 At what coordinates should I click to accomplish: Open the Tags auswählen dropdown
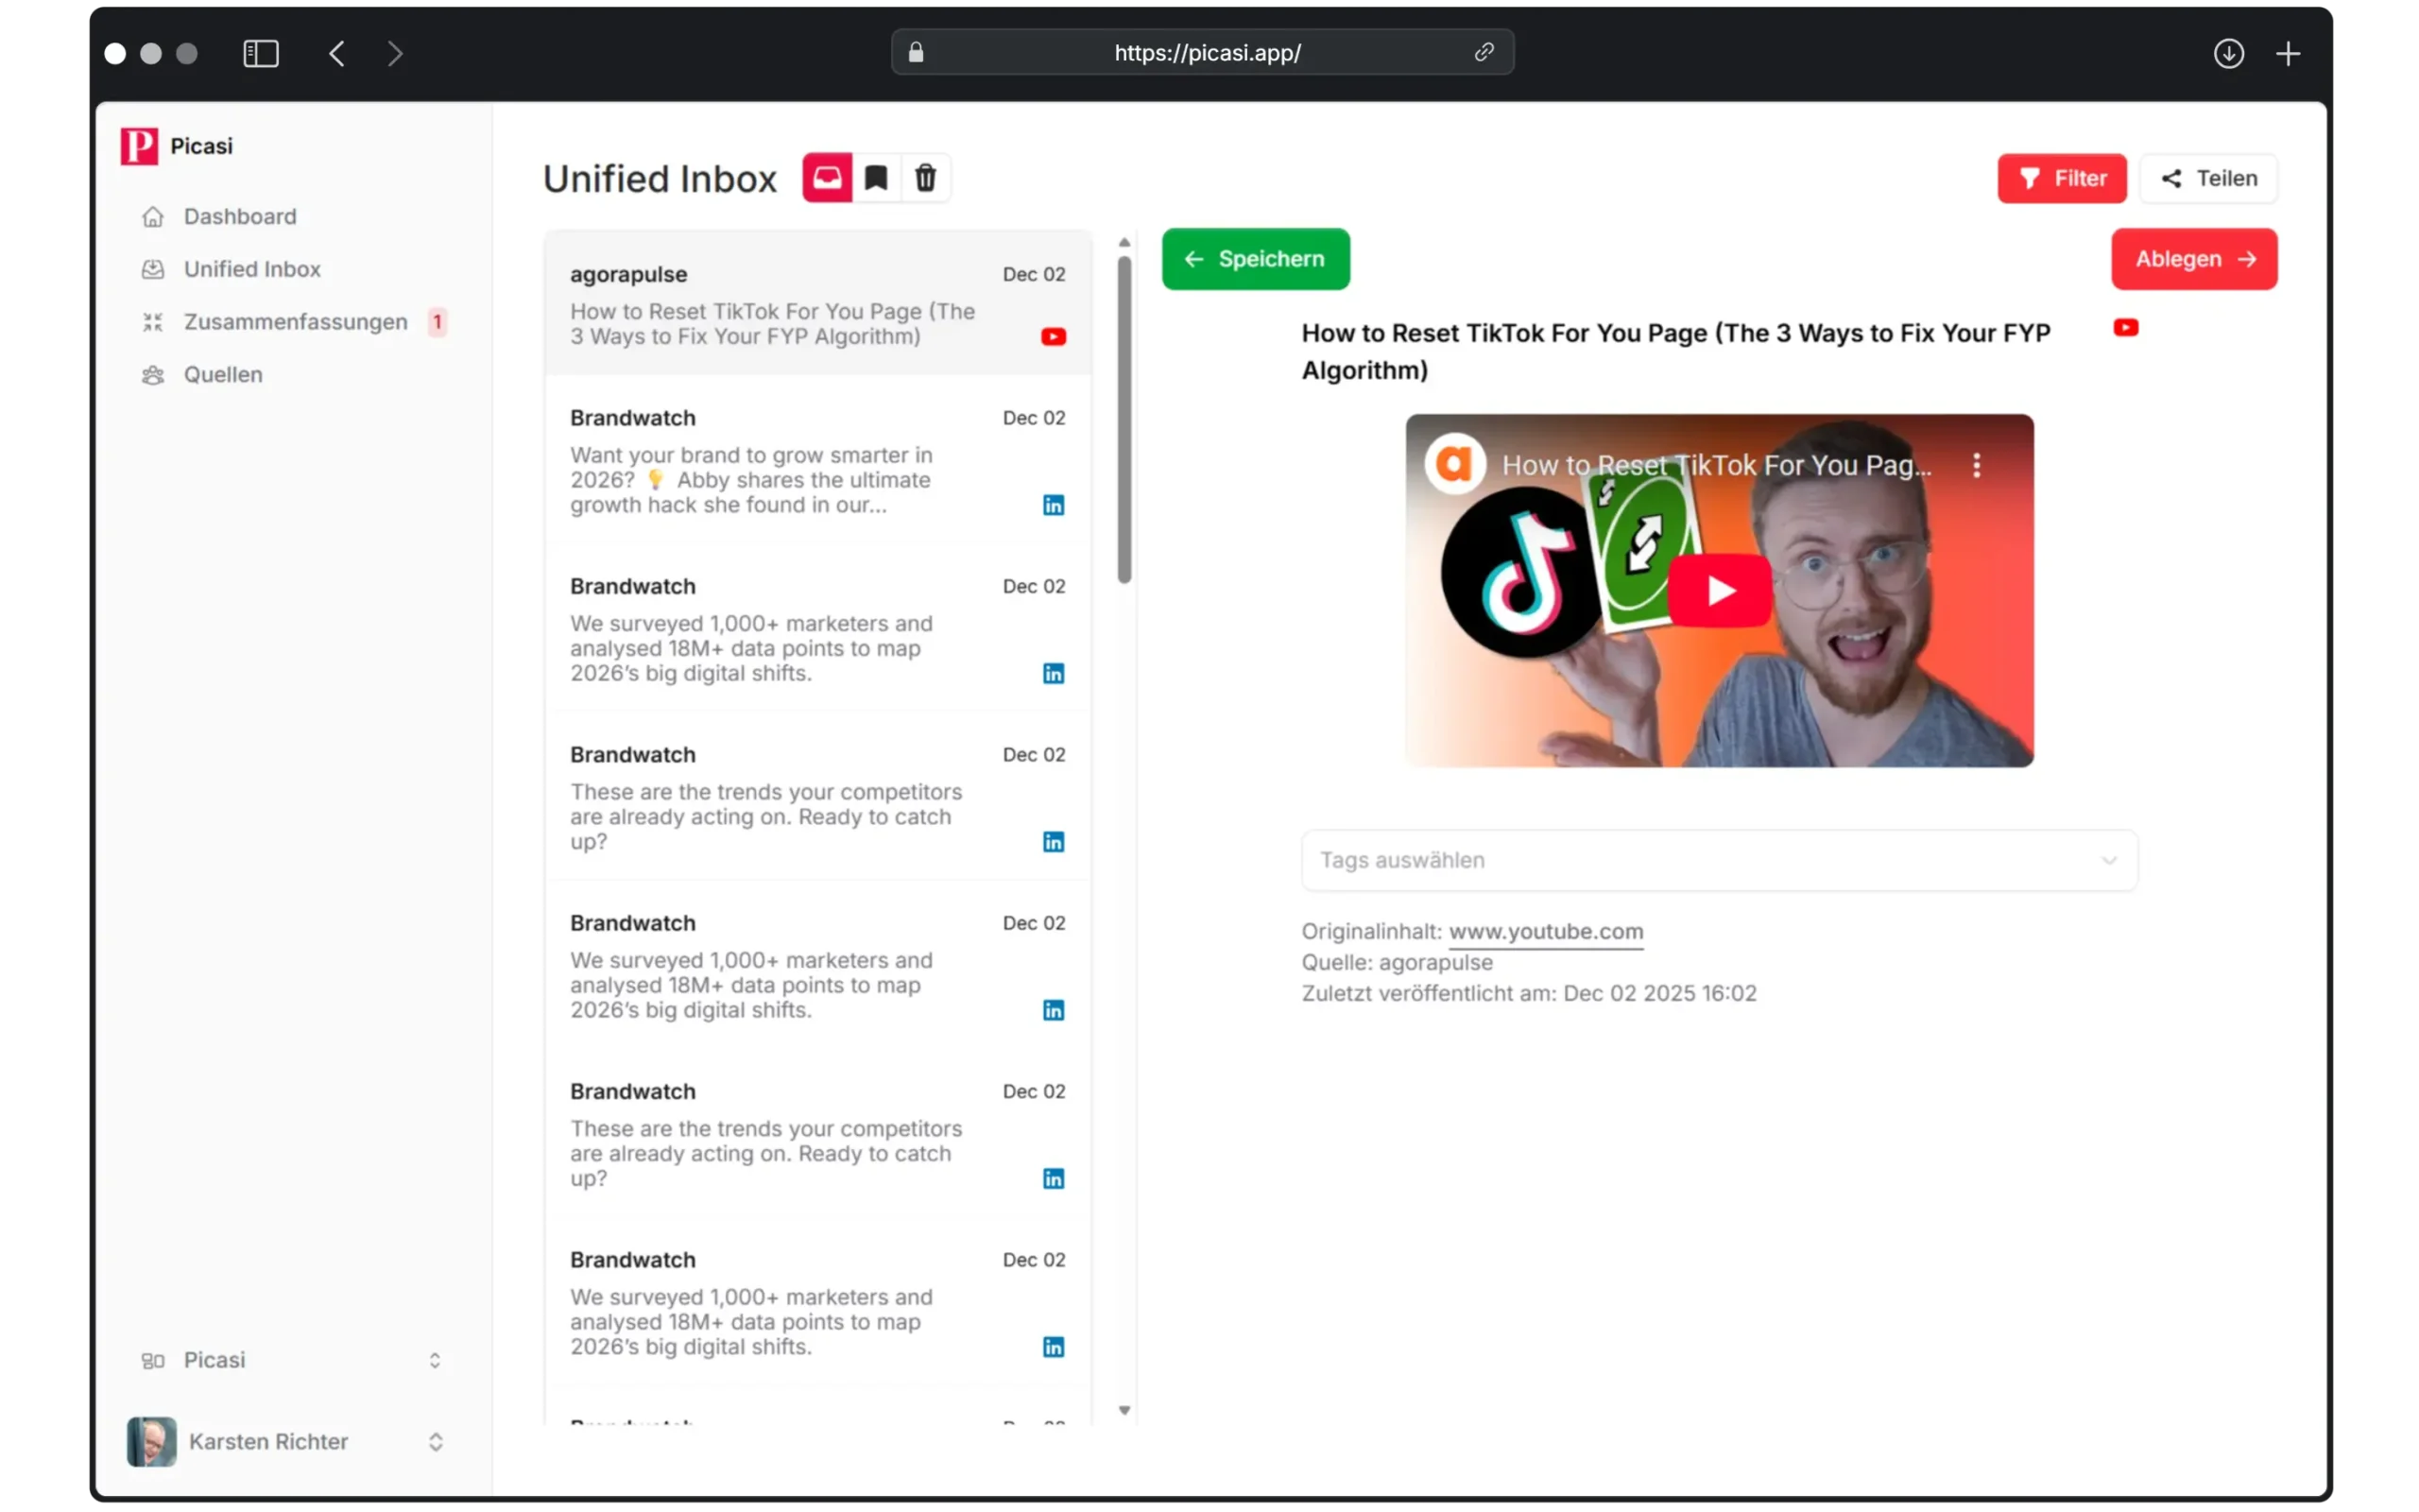pyautogui.click(x=1717, y=860)
